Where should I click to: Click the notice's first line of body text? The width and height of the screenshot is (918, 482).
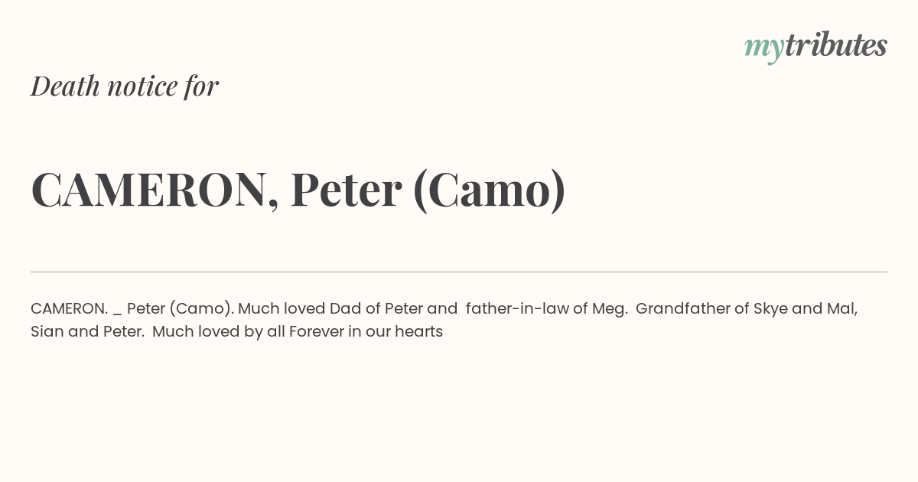tap(444, 309)
